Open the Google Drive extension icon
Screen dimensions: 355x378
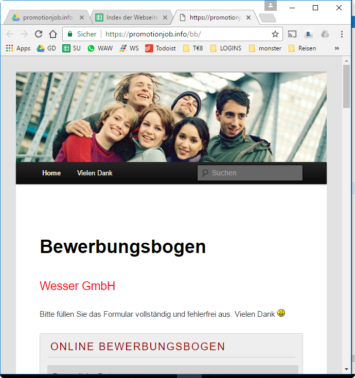[x=325, y=34]
